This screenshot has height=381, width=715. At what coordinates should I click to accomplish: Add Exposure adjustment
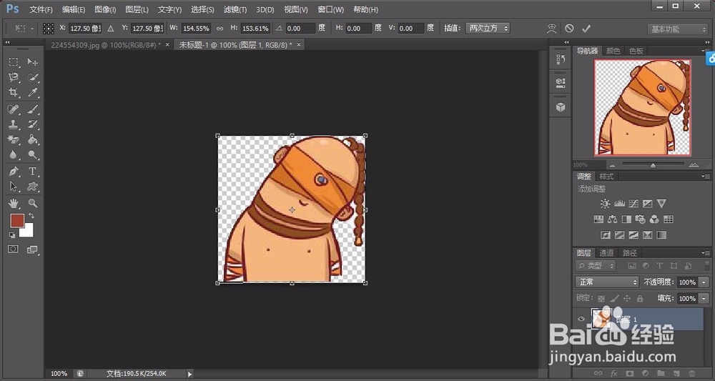[648, 204]
